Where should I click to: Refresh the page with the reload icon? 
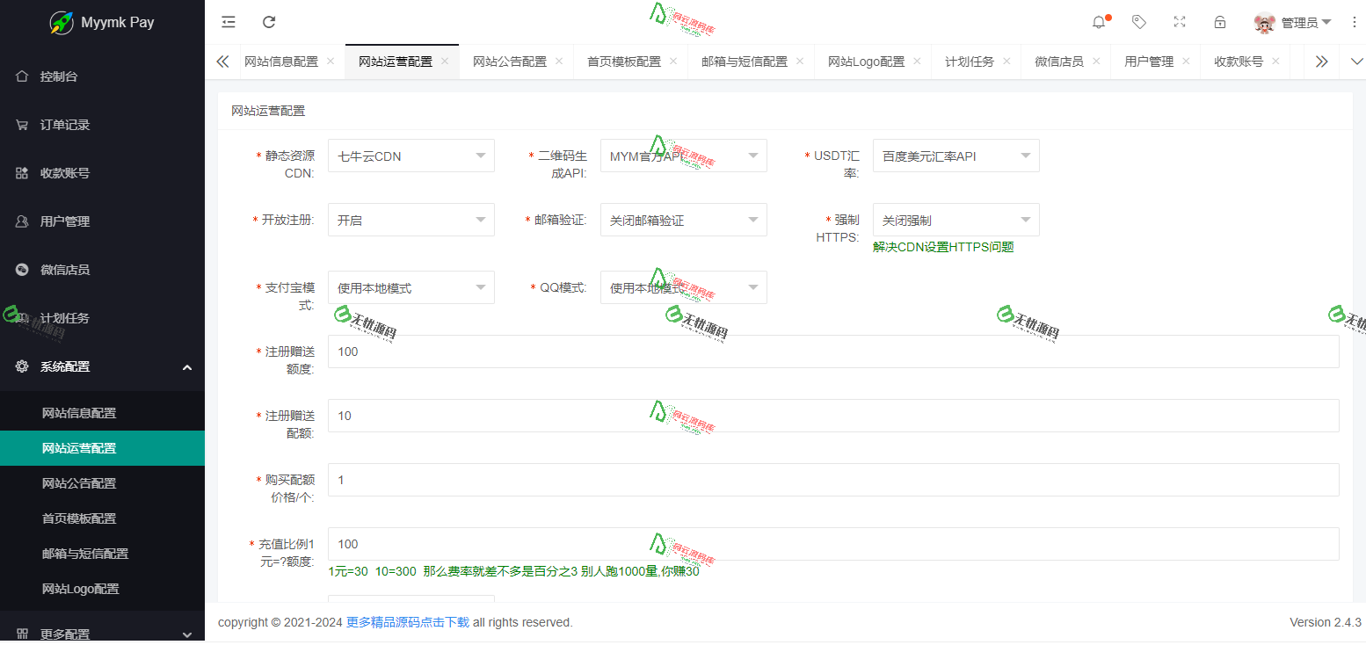click(269, 22)
